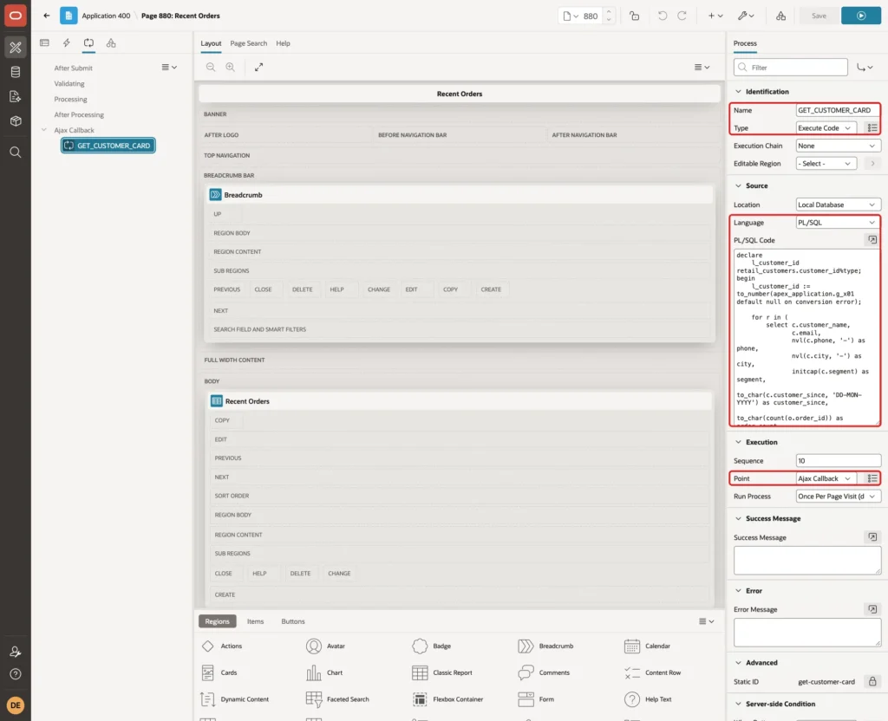Click the DE user avatar

click(16, 705)
